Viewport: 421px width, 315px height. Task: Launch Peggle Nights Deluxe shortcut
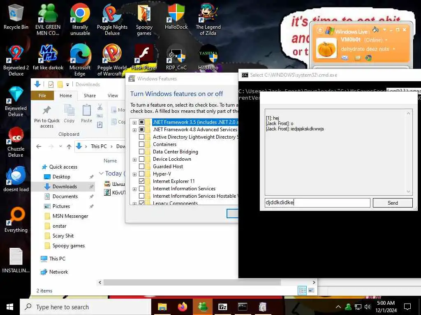tap(112, 20)
